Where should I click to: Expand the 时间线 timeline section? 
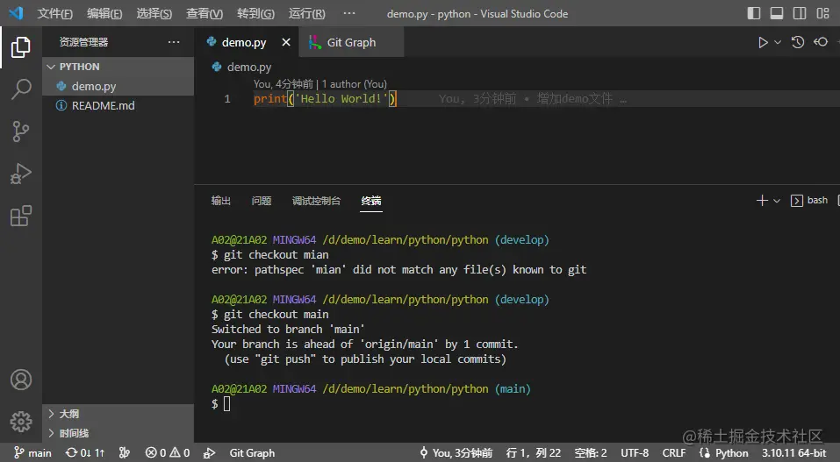[x=118, y=433]
